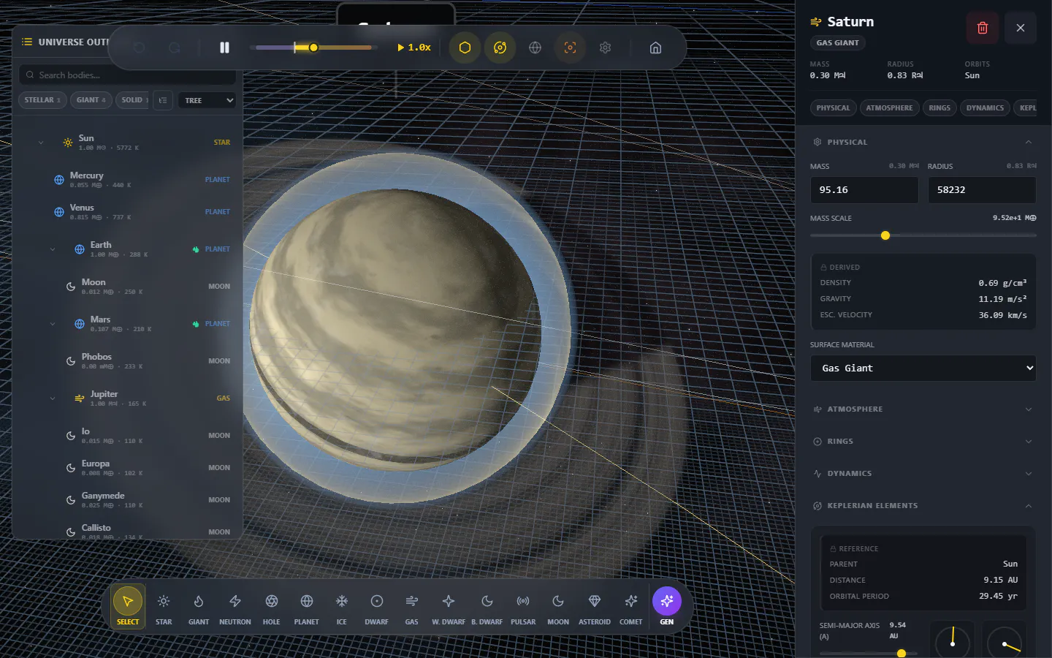Choose the Dwarf planet tool

377,608
